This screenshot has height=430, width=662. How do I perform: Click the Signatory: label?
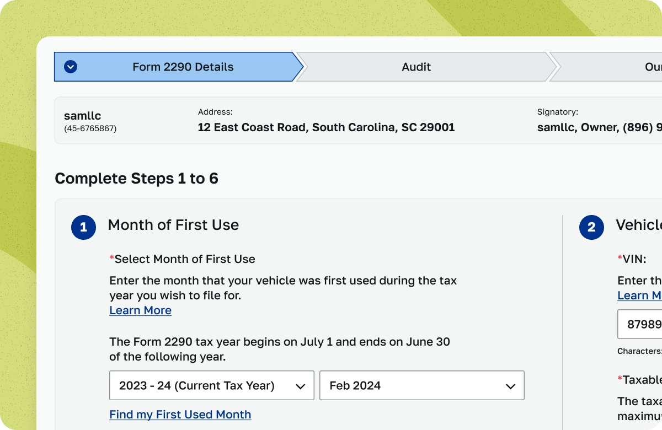click(558, 112)
